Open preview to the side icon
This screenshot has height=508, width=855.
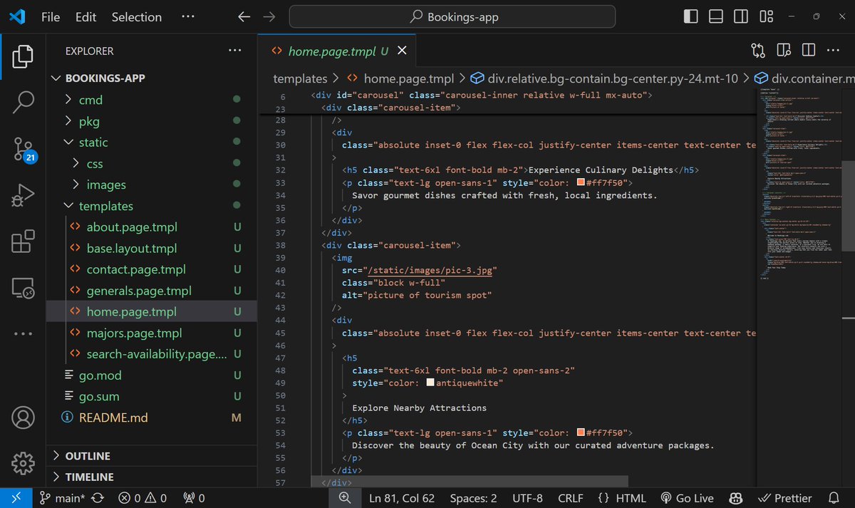[x=784, y=51]
